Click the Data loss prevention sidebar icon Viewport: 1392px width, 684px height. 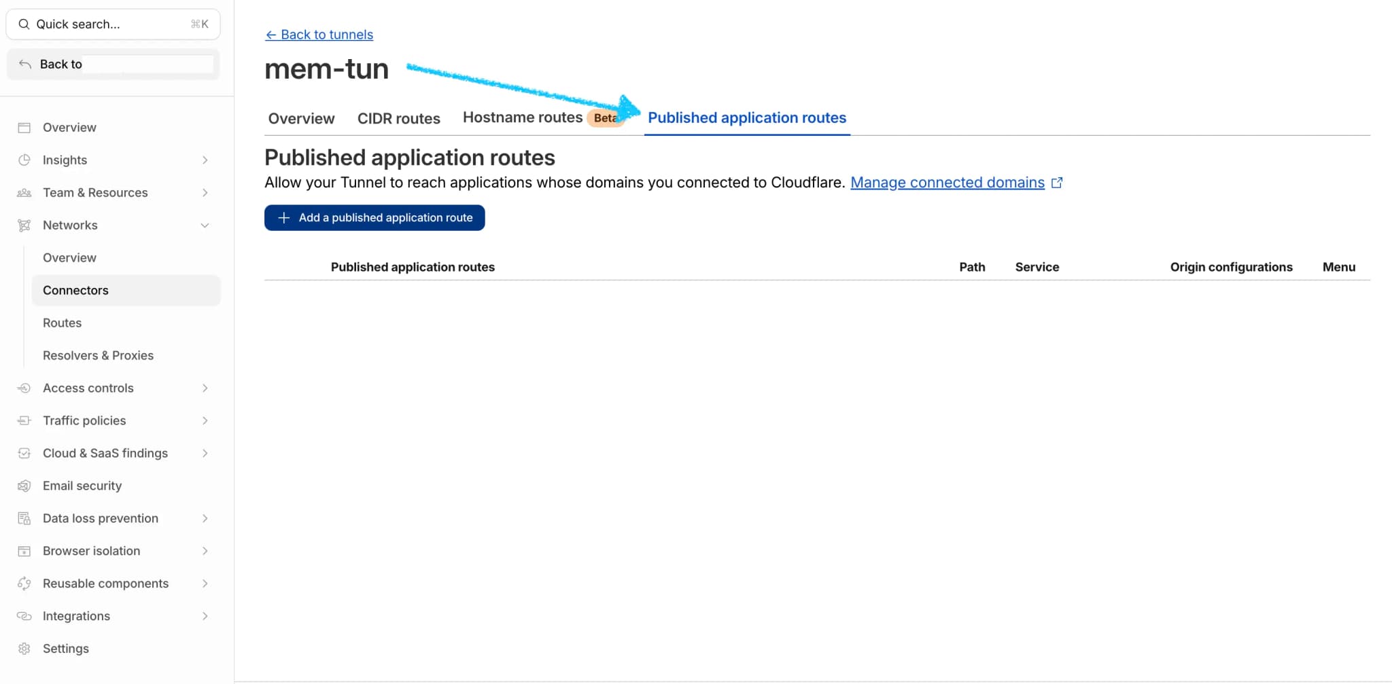coord(24,518)
